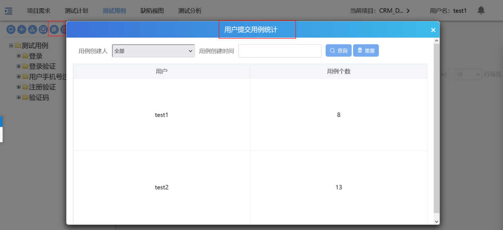Screen dimensions: 503x230
Task: Open the 缺陷视图 menu tab
Action: (152, 11)
